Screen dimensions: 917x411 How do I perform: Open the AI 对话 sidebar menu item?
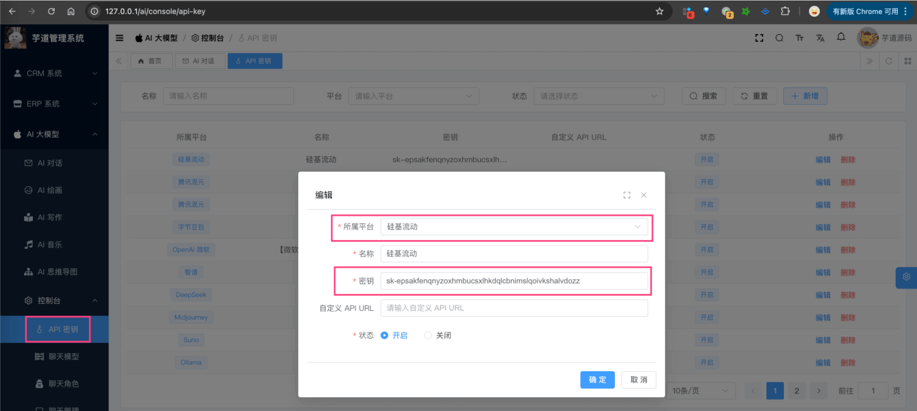[50, 163]
